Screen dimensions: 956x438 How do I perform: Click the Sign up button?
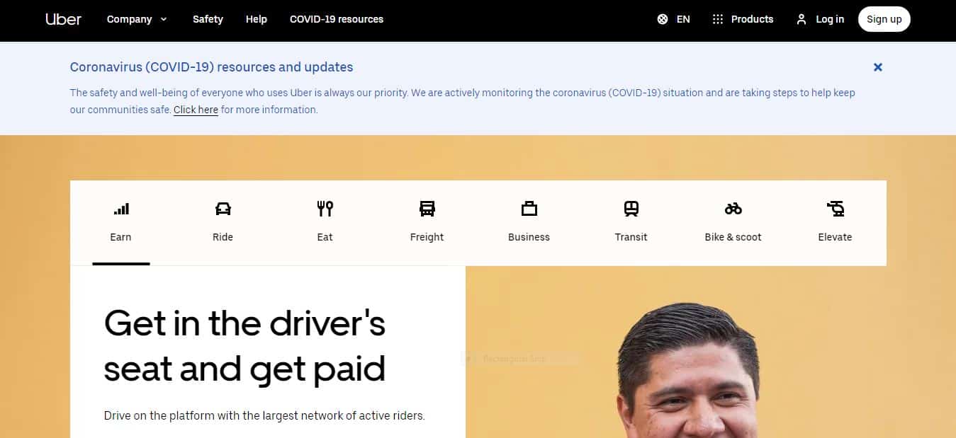pyautogui.click(x=884, y=19)
